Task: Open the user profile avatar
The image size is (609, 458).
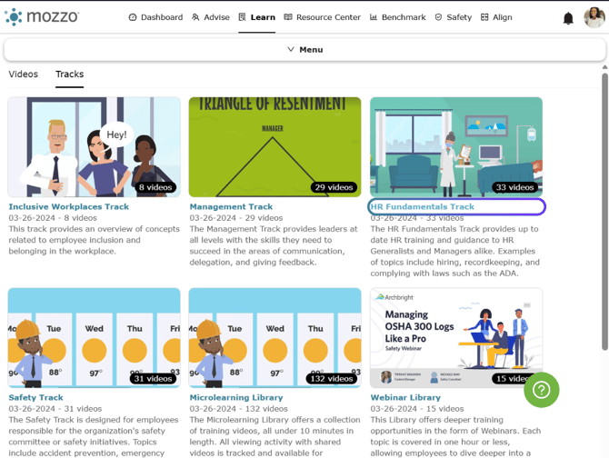Action: click(594, 17)
